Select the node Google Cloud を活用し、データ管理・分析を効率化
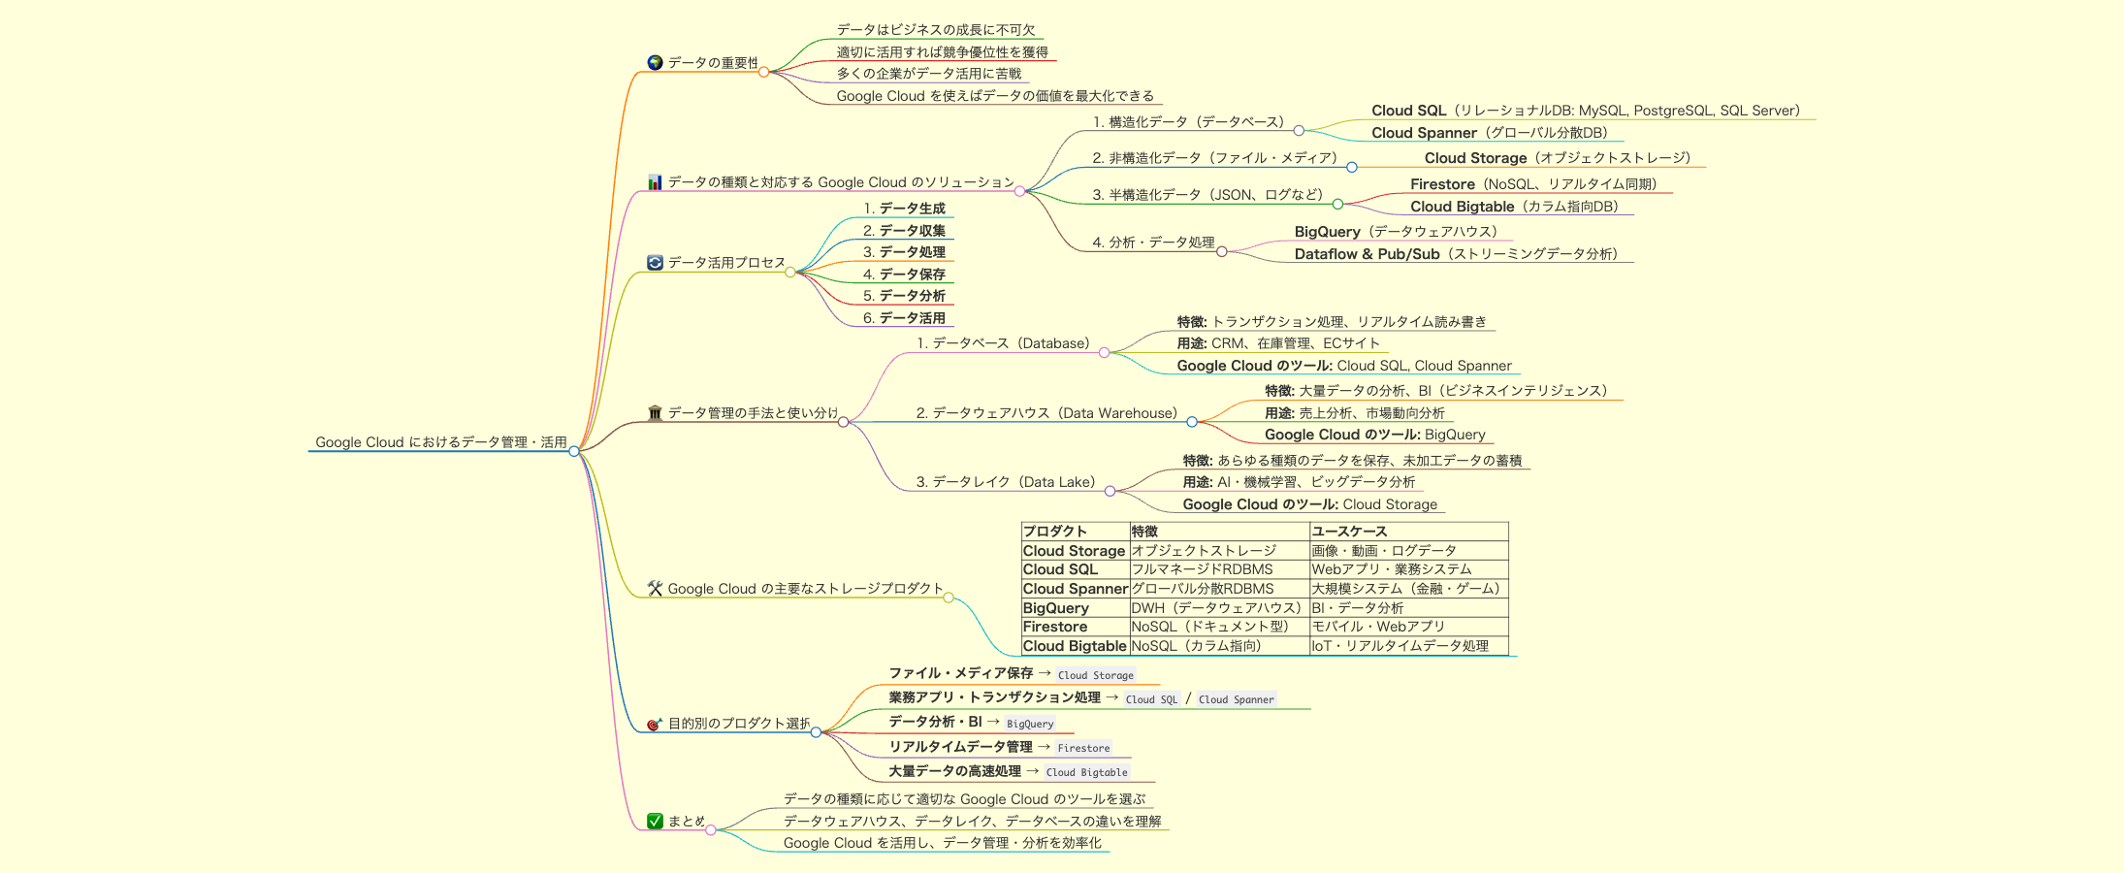Viewport: 2124px width, 873px height. tap(943, 843)
